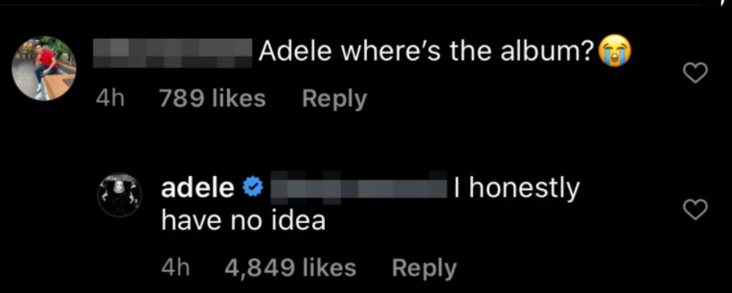Open adele's dark profile avatar
The width and height of the screenshot is (732, 293).
pyautogui.click(x=120, y=195)
